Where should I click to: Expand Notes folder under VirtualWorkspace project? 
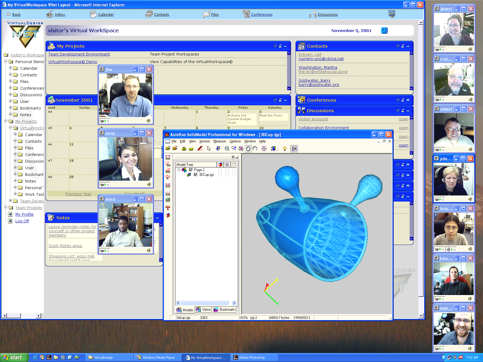click(15, 181)
